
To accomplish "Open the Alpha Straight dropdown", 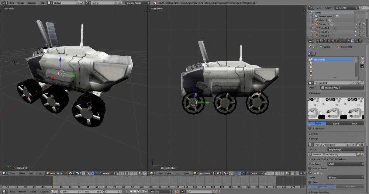I will pyautogui.click(x=345, y=177).
